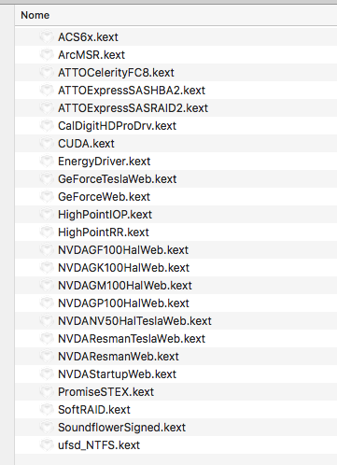Viewport: 337px width, 465px height.
Task: Select the file name ATTOExpressSASHBA2.kext
Action: pyautogui.click(x=132, y=91)
